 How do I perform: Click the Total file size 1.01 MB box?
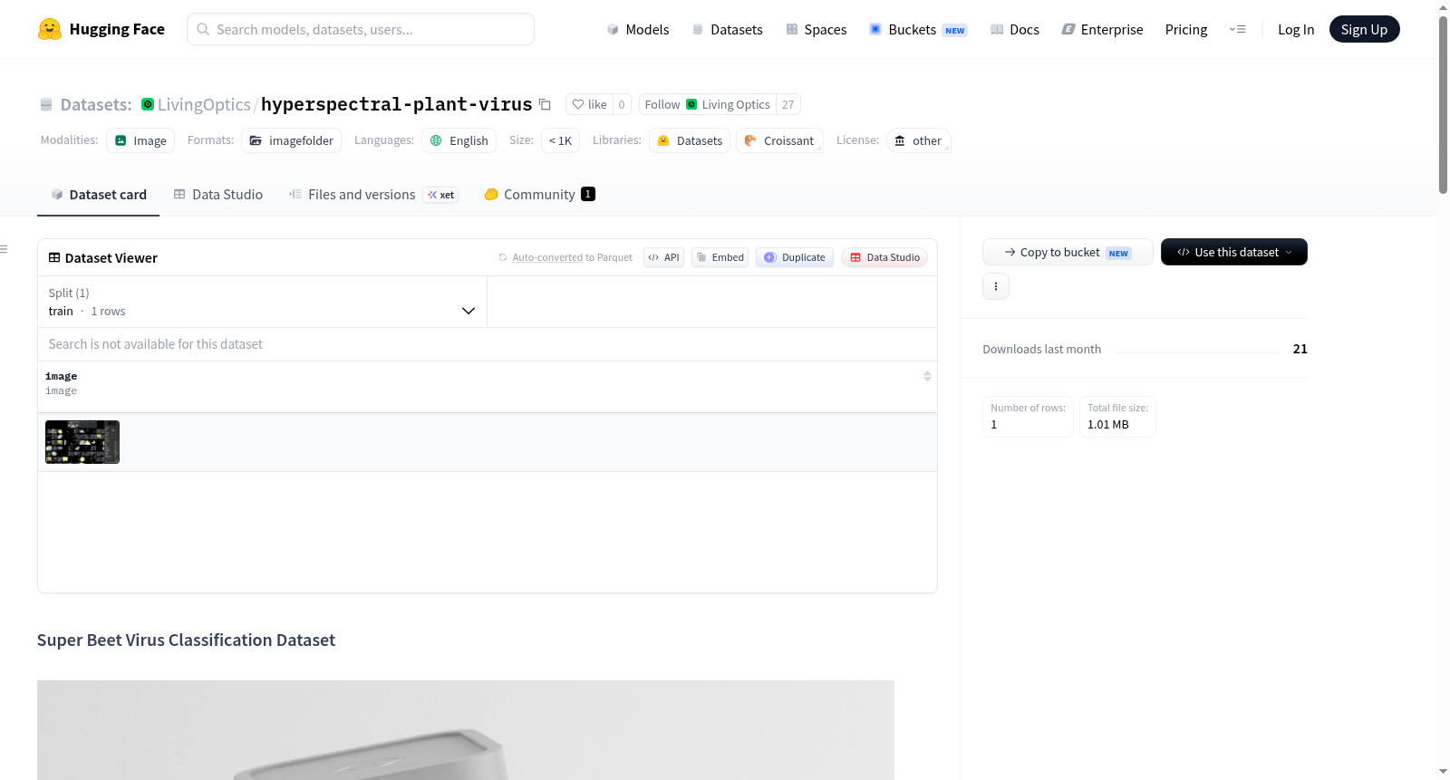(1117, 417)
